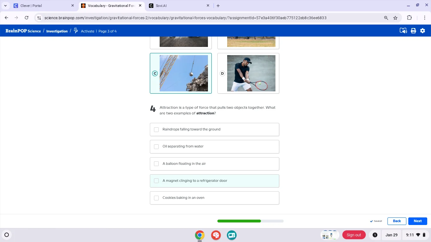Bookmark this page with the star icon
Viewport: 431px width, 242px height.
tap(395, 18)
